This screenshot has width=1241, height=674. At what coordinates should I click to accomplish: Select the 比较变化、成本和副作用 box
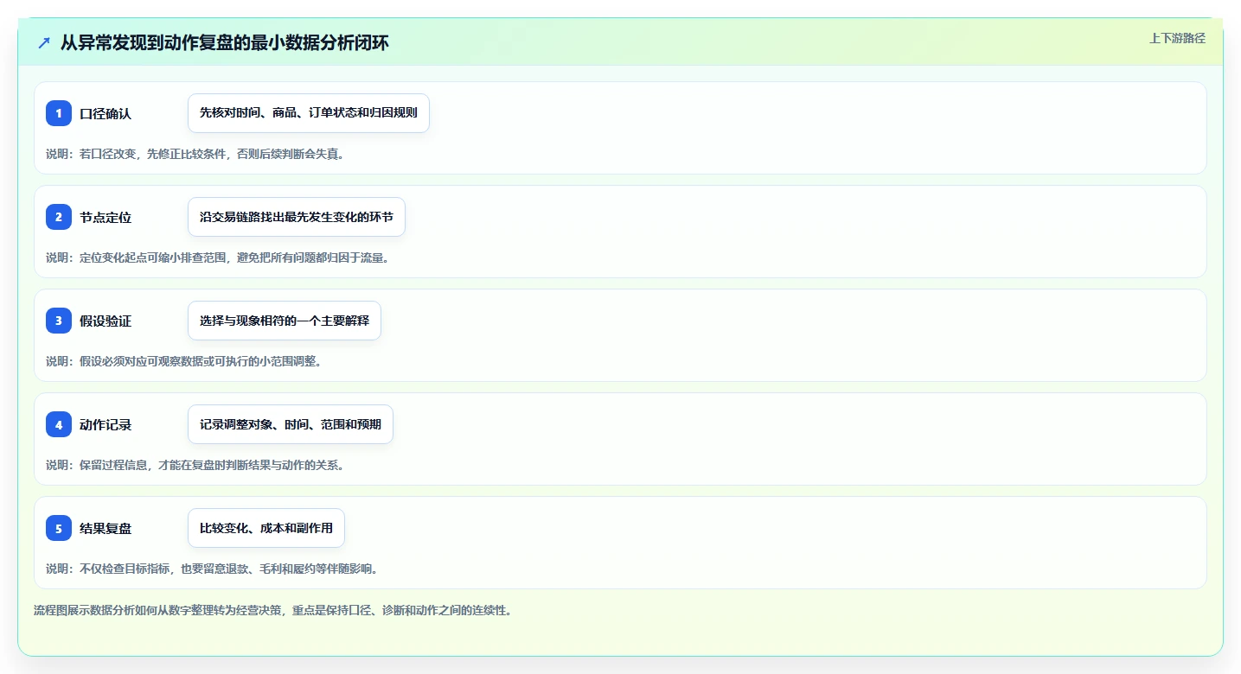pos(266,528)
